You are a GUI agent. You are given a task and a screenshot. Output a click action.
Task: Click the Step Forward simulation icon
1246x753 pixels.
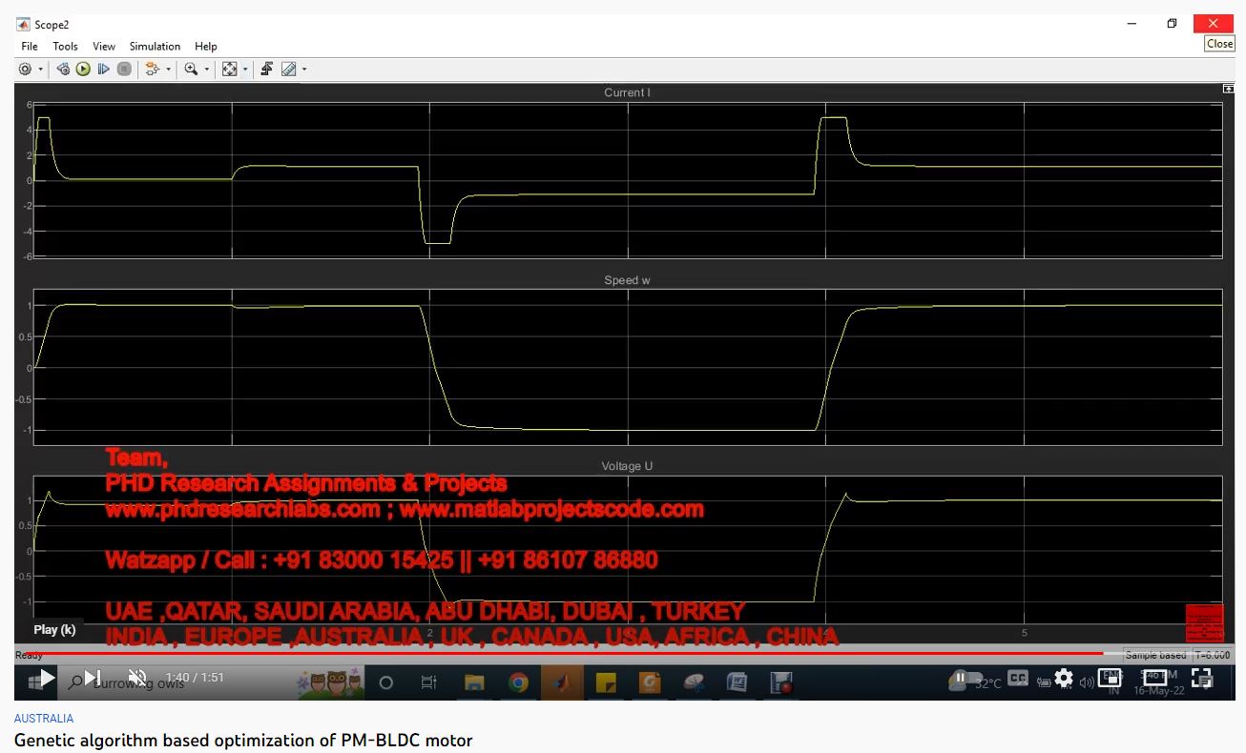tap(103, 70)
